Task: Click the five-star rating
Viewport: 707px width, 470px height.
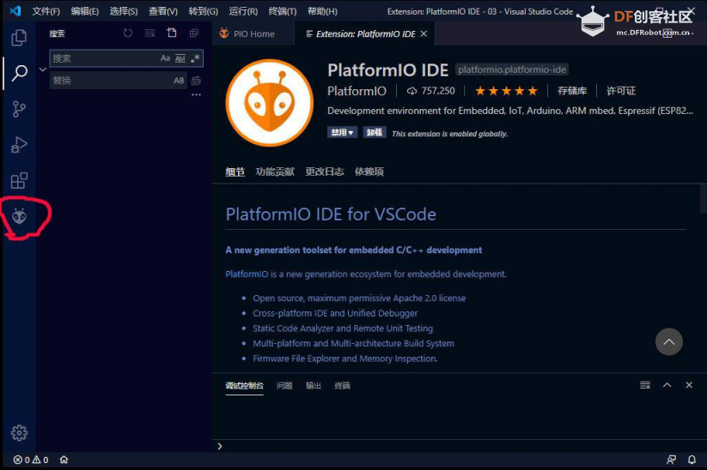Action: tap(506, 91)
